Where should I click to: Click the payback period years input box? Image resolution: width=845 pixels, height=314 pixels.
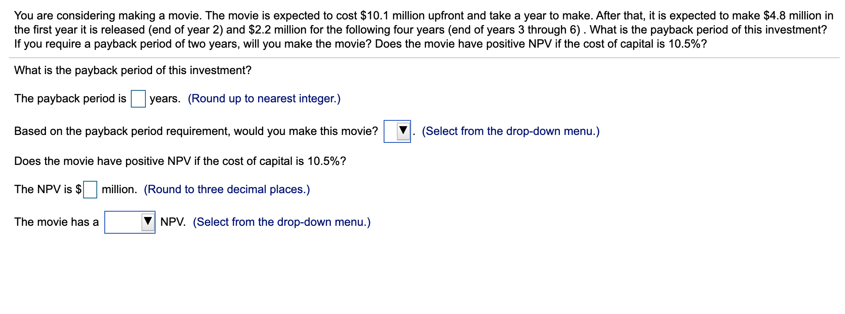click(x=138, y=99)
